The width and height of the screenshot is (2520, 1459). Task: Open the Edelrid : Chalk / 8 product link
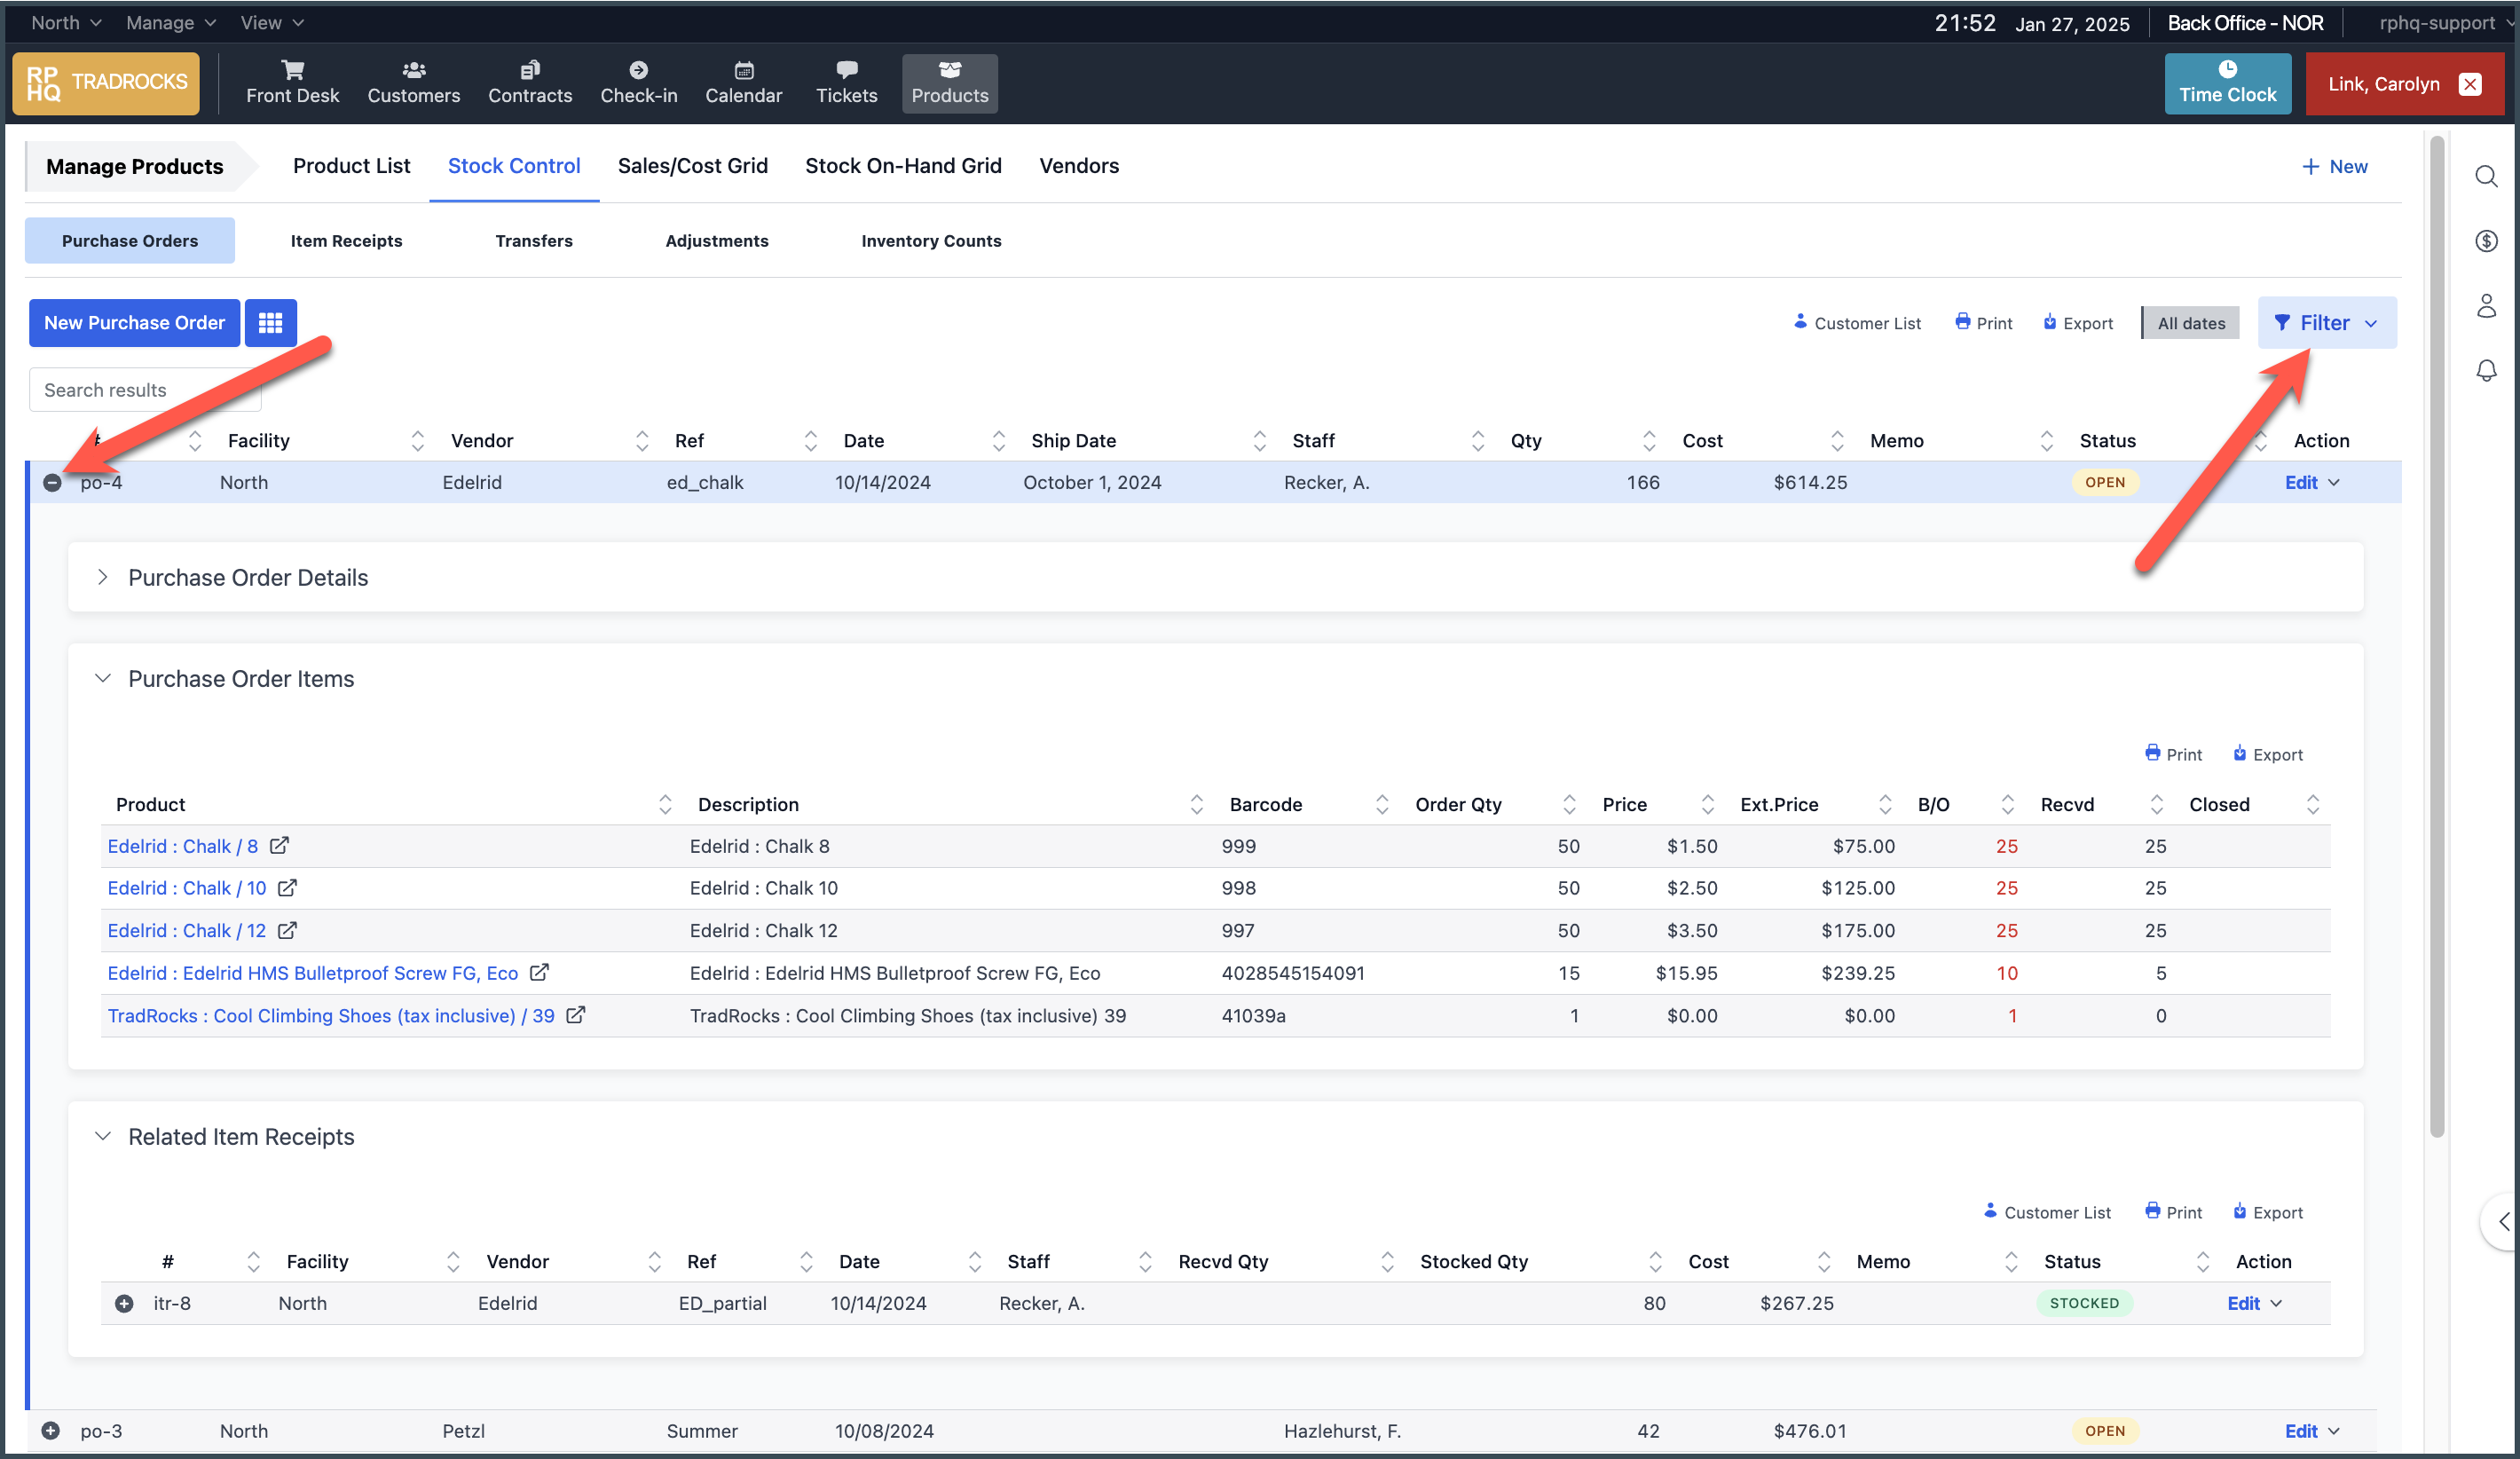(x=183, y=846)
